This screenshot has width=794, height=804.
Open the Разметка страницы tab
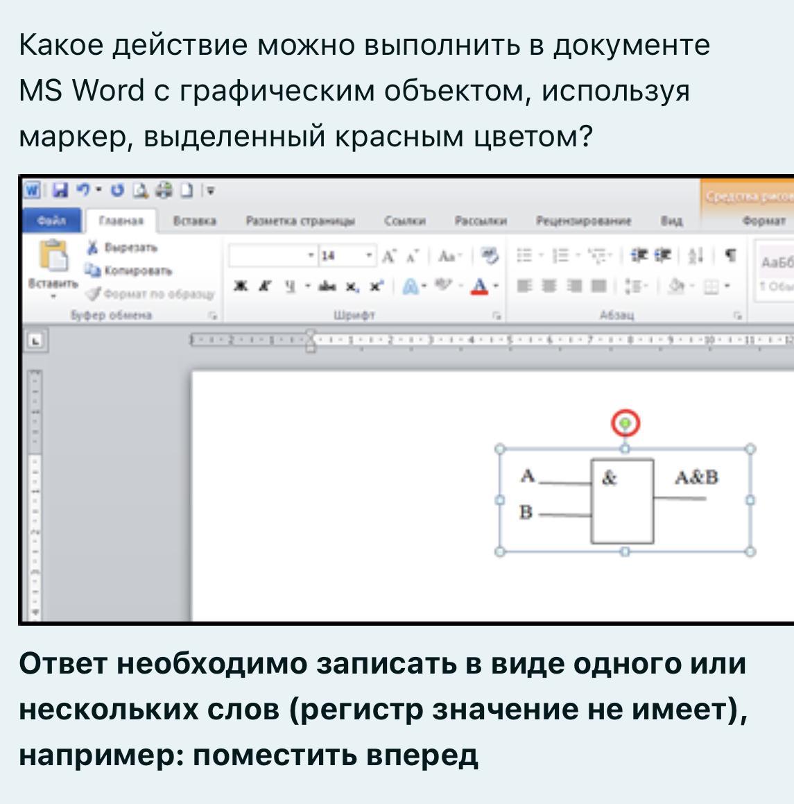coord(300,221)
